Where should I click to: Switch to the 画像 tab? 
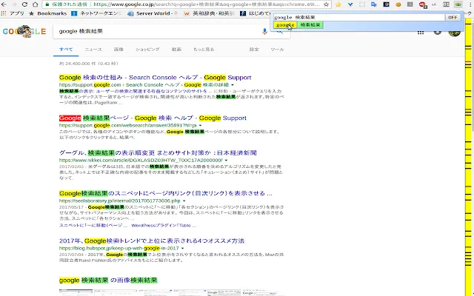[x=118, y=50]
